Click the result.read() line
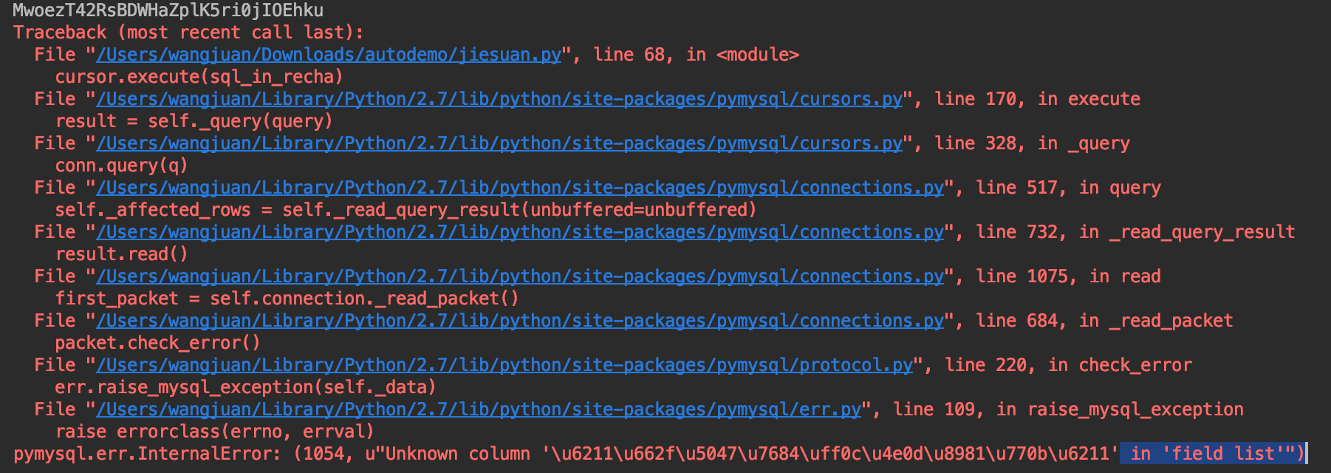This screenshot has width=1331, height=473. 121,254
